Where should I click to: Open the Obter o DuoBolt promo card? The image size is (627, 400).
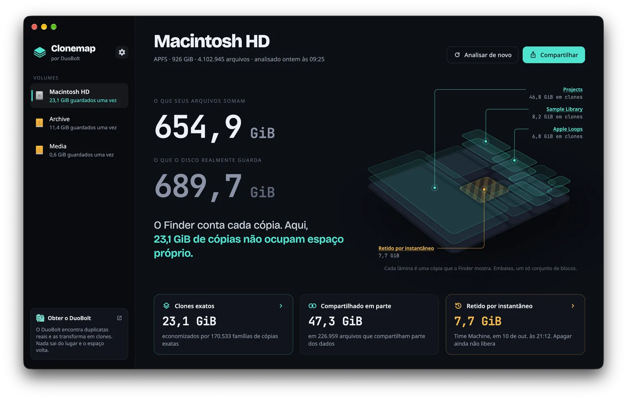coord(79,334)
